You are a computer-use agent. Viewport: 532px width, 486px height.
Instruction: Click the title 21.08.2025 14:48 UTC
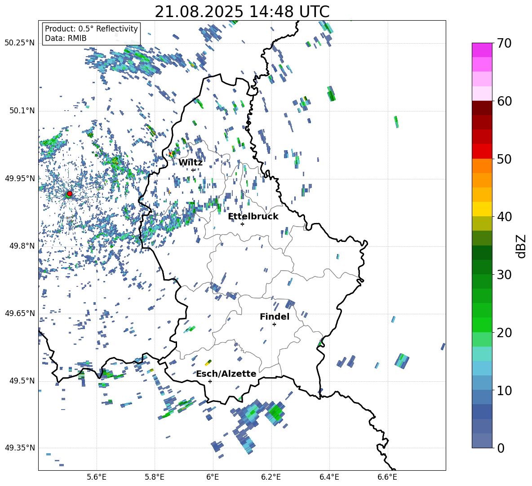(x=242, y=12)
